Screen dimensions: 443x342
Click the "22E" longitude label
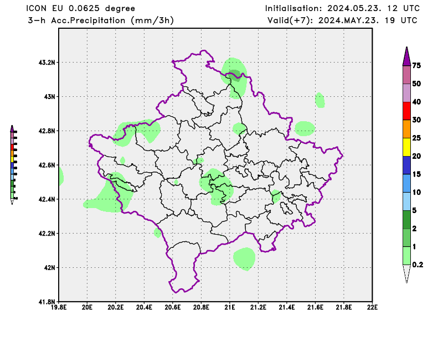click(x=372, y=307)
